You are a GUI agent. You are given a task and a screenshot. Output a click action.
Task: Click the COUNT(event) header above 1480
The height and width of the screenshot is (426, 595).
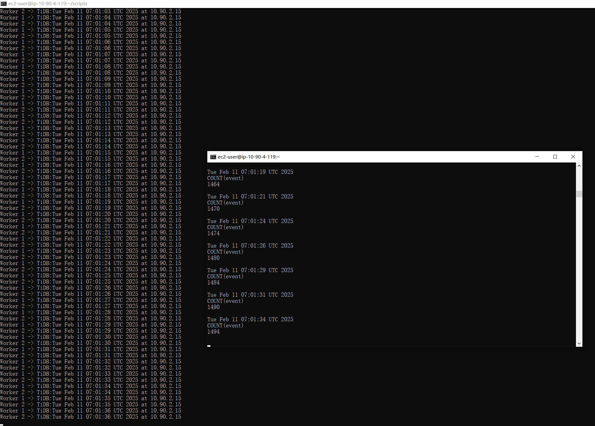pos(225,252)
